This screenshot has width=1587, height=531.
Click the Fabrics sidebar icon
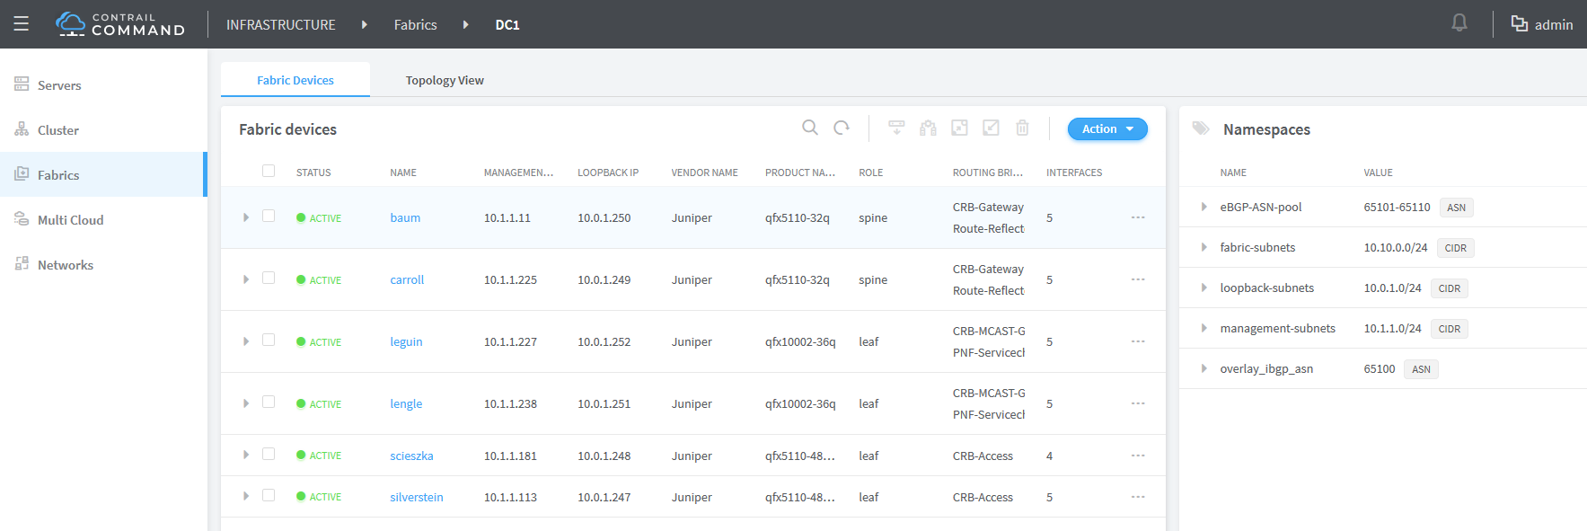click(22, 174)
